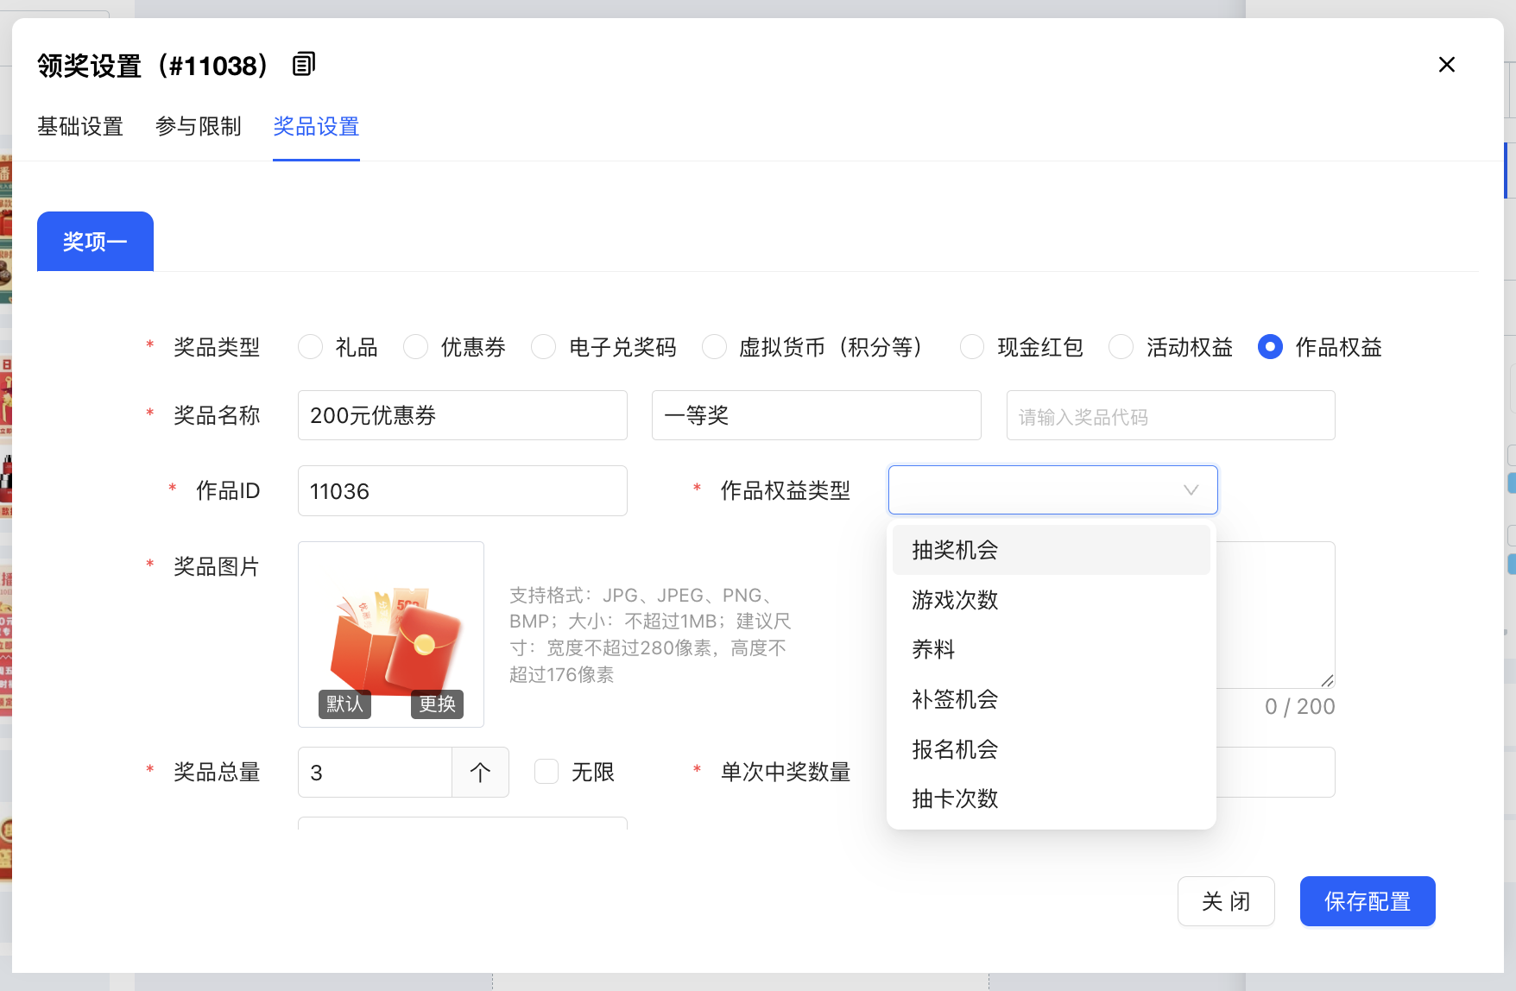
Task: Collapse the 作品权益类型 dropdown via its chevron
Action: [1191, 490]
